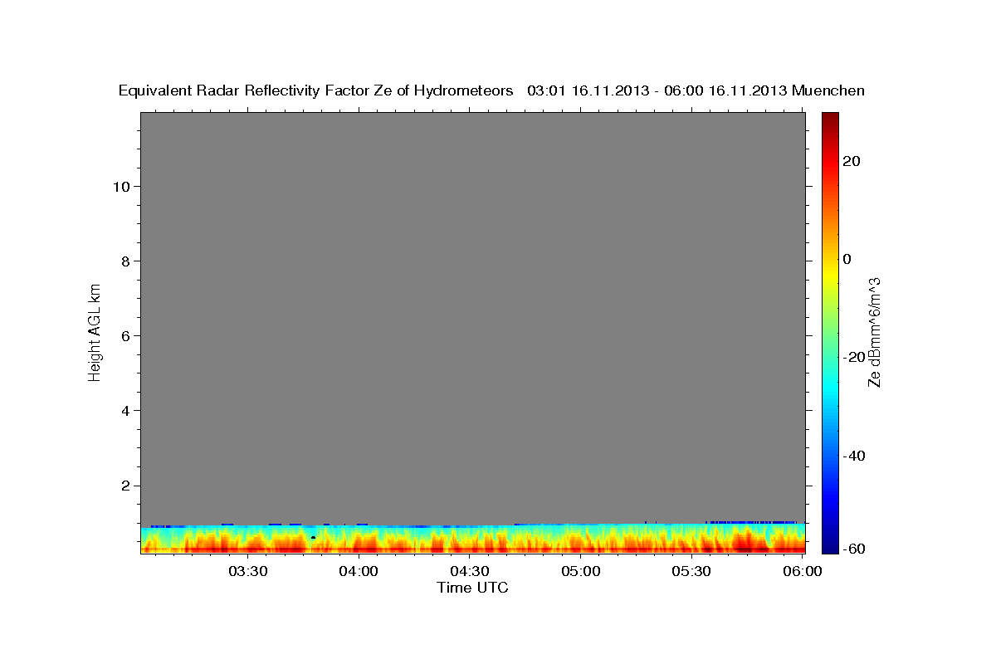Click the small black dot in reflectivity band

pos(313,538)
